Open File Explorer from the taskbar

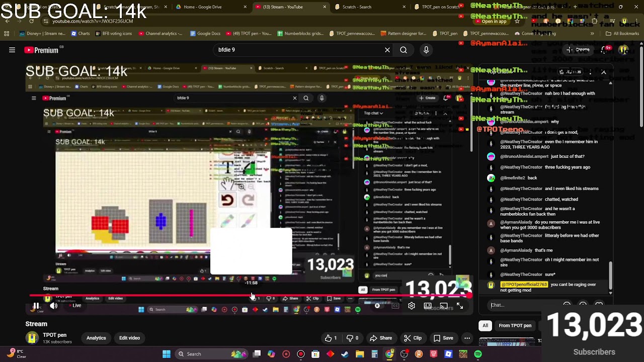point(360,354)
